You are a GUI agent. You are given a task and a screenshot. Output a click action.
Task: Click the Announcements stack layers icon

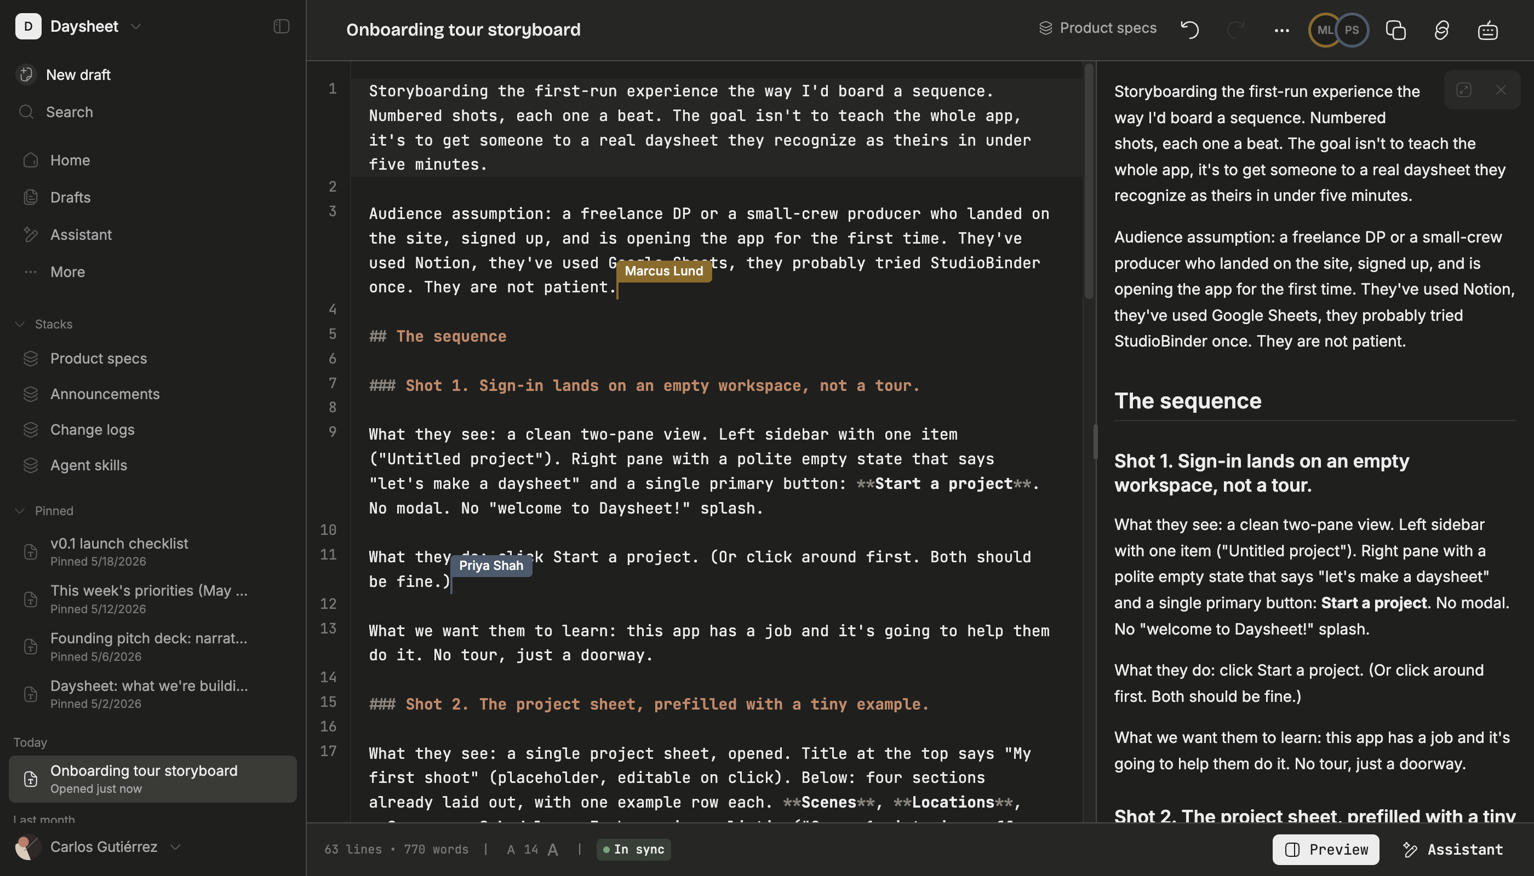[31, 394]
